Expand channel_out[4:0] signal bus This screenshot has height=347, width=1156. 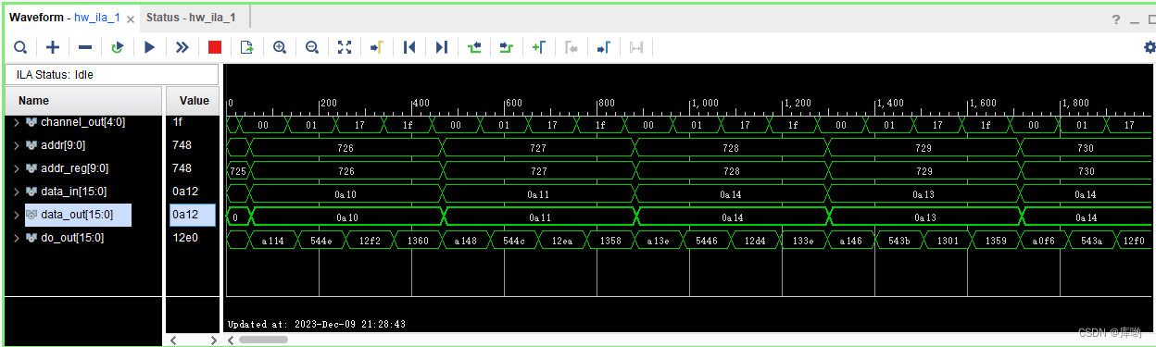point(16,122)
